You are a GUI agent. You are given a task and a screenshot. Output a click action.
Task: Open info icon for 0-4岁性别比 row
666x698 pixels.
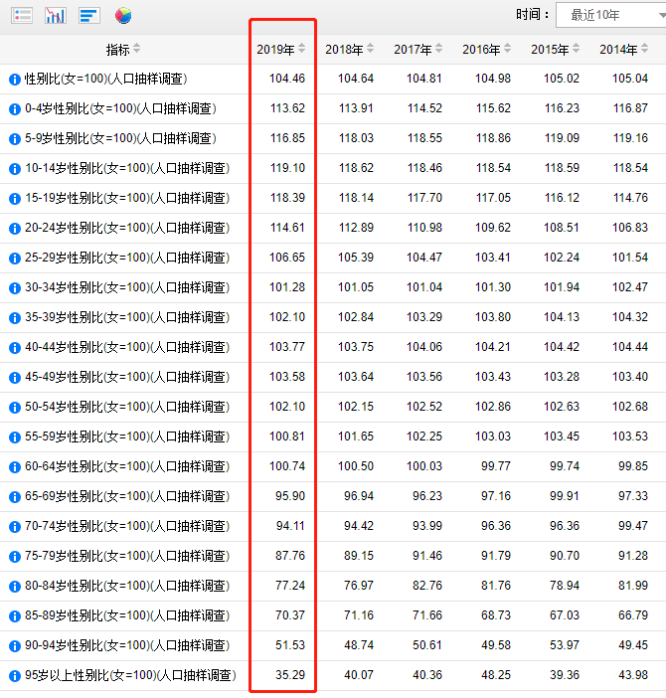click(x=15, y=109)
